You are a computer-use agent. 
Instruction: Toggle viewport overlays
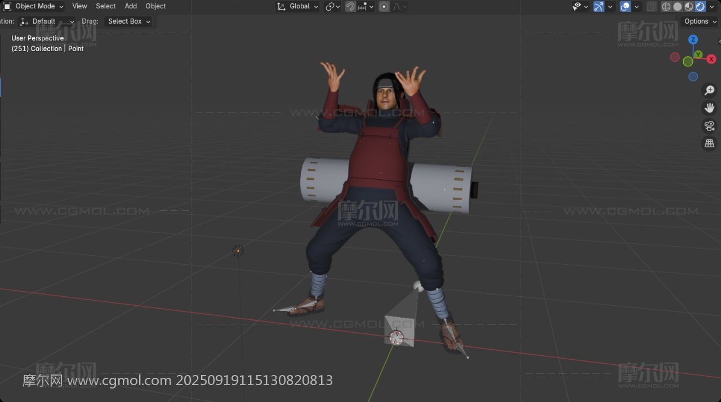625,6
